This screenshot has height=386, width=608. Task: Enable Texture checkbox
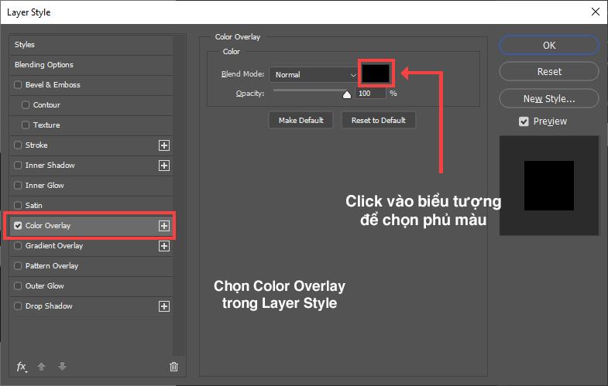click(x=26, y=125)
